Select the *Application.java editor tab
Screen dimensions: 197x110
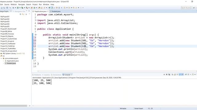pyautogui.click(x=40, y=11)
